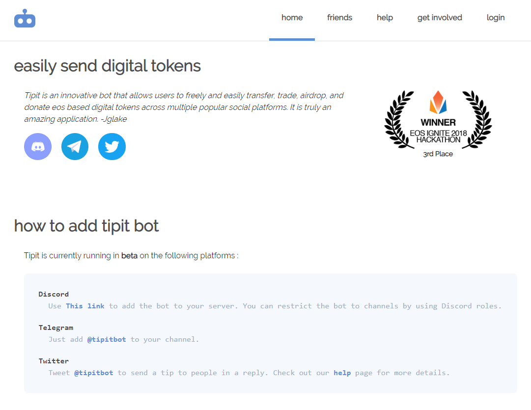Open the Twitter bird icon
The image size is (531, 410).
(x=112, y=146)
